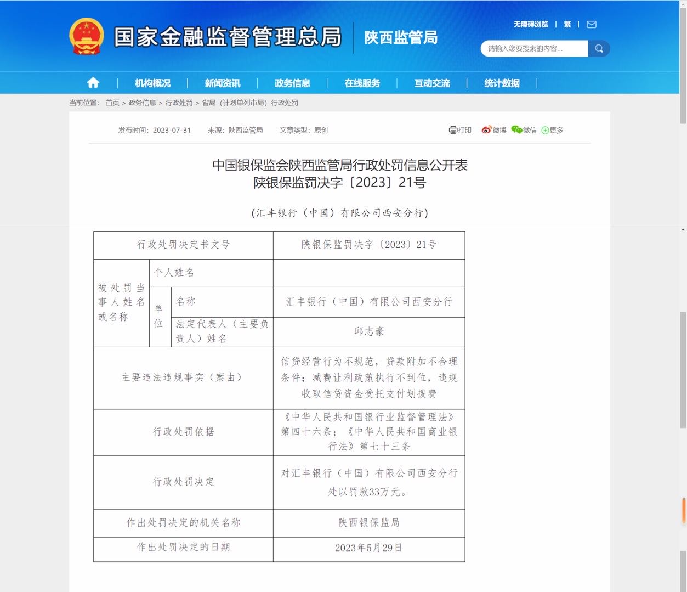Click the 更多 share label
The image size is (687, 592).
(x=557, y=130)
